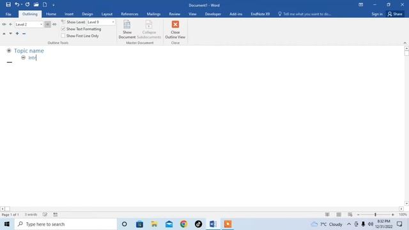The width and height of the screenshot is (409, 230).
Task: Expand Topic name heading plus symbol
Action: (9, 50)
